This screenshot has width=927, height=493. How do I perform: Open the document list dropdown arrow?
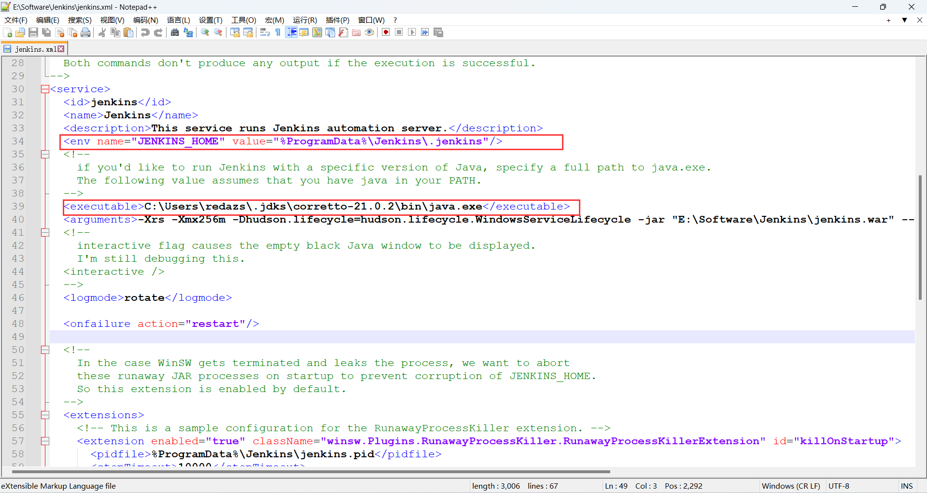pos(904,20)
